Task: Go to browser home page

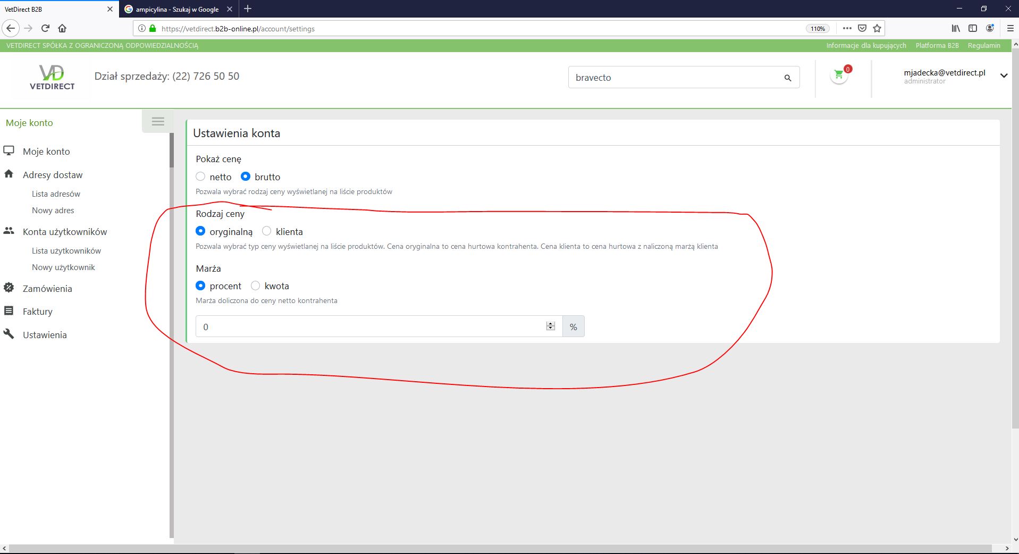Action: pos(62,28)
